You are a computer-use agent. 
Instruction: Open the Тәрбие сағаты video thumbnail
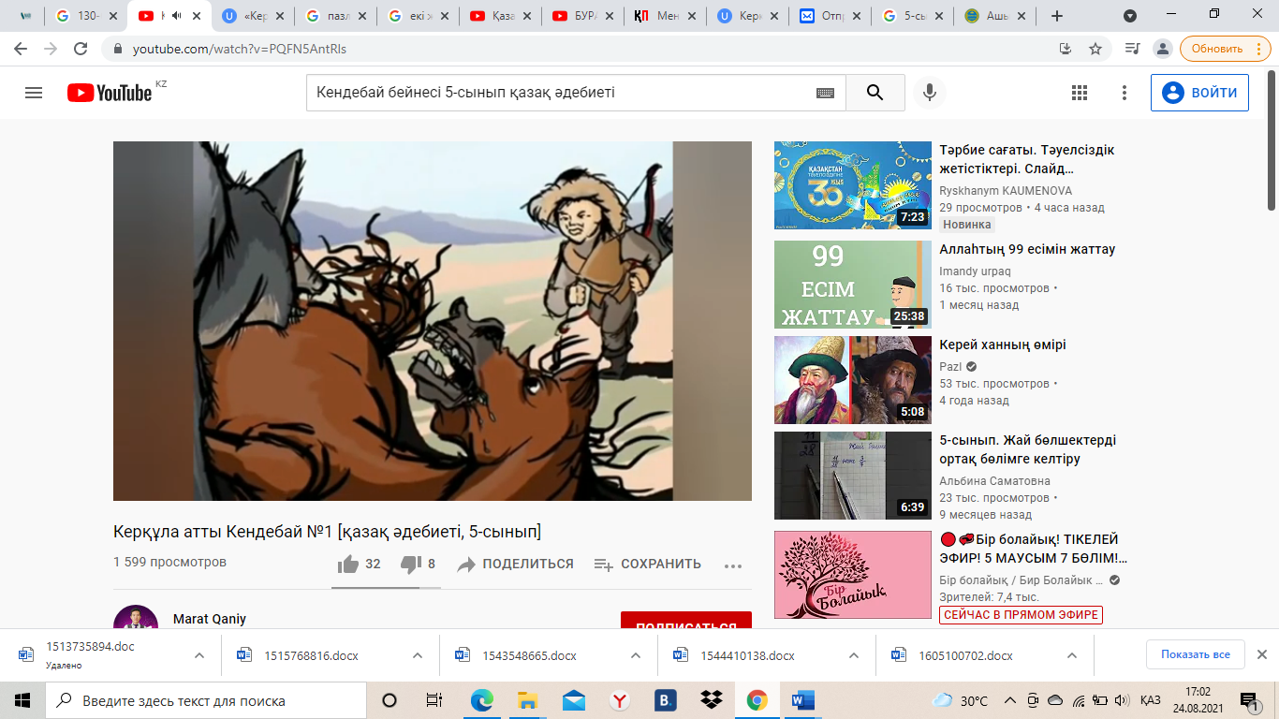click(853, 185)
